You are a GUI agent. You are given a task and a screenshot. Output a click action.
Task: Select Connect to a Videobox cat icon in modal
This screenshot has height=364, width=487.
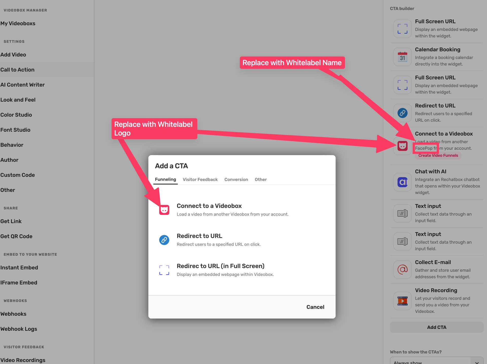[x=164, y=210]
